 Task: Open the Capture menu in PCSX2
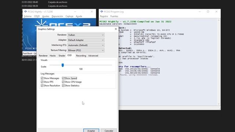69,16
